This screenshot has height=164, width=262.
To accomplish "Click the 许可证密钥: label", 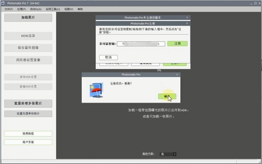I will 107,44.
